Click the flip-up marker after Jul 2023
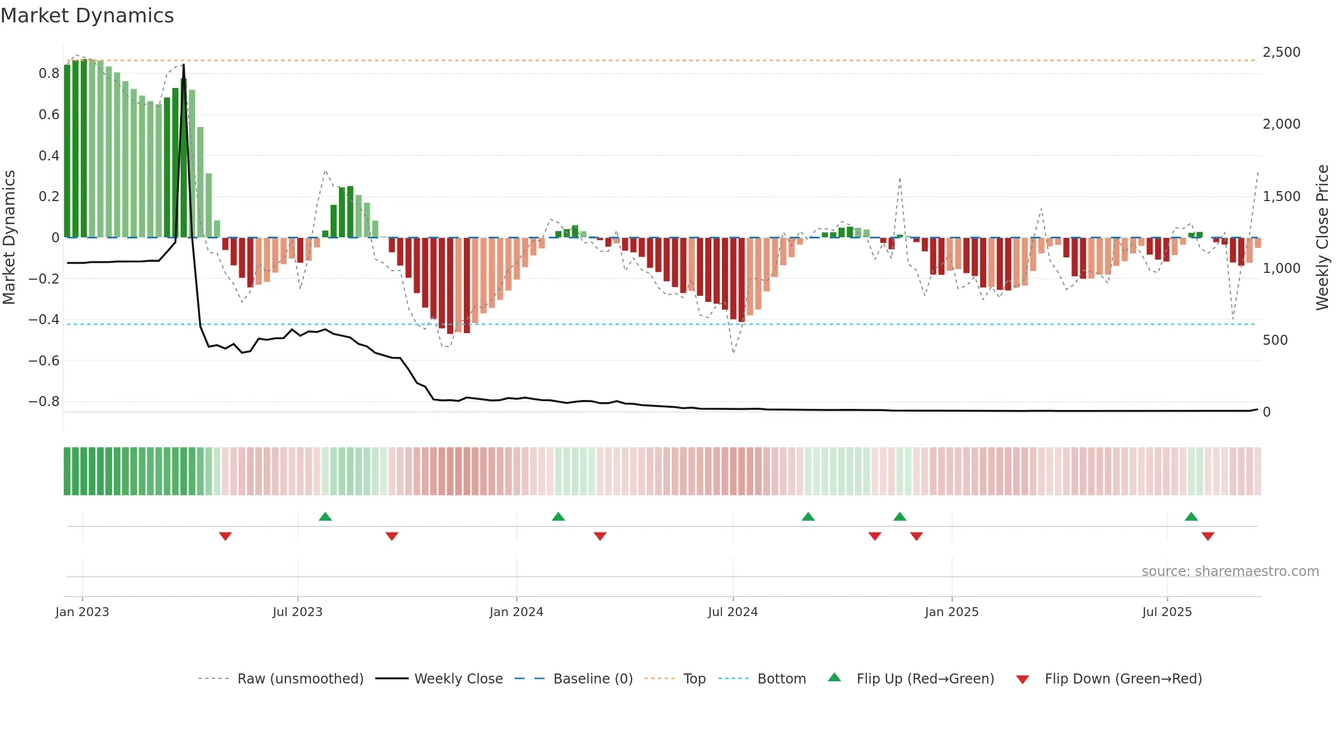Screen dimensions: 1338x752 point(326,516)
